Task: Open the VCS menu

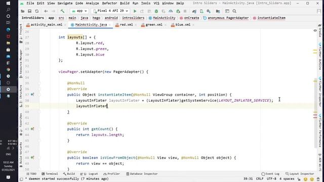Action: coord(156,4)
